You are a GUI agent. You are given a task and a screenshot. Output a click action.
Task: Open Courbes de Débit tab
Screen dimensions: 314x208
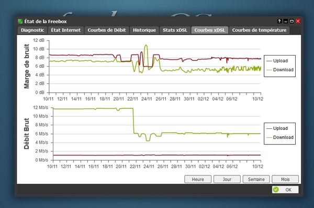[107, 30]
